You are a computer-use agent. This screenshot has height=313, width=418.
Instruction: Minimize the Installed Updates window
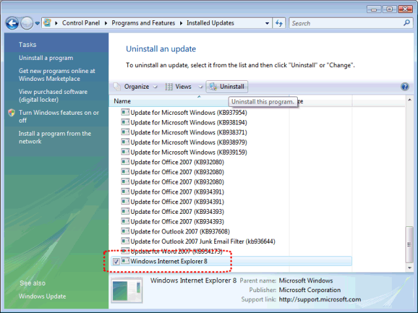374,9
